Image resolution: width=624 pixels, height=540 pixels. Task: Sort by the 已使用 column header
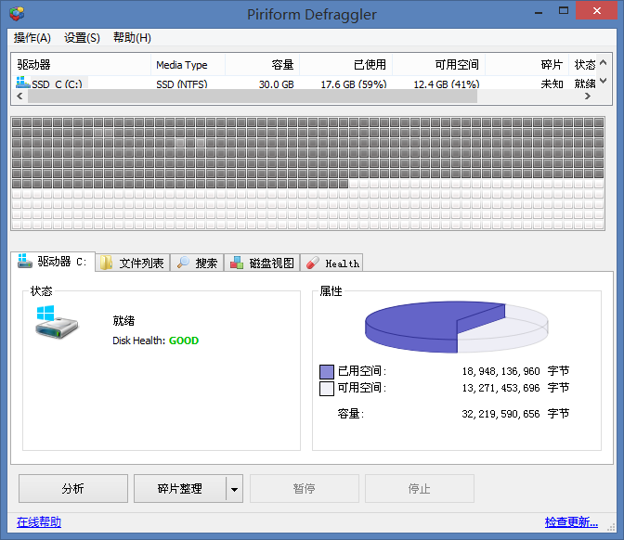(x=345, y=64)
